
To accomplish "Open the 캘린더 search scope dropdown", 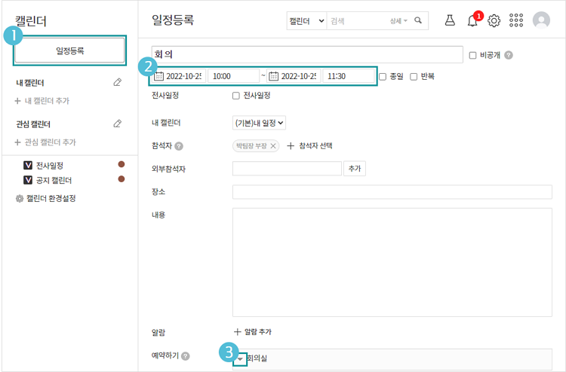I will 306,21.
